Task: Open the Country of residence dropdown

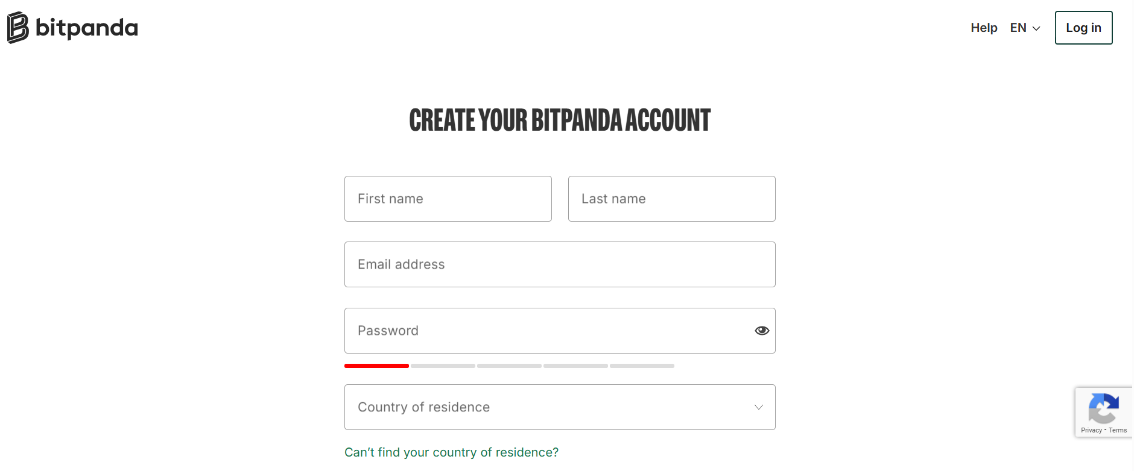Action: 560,407
